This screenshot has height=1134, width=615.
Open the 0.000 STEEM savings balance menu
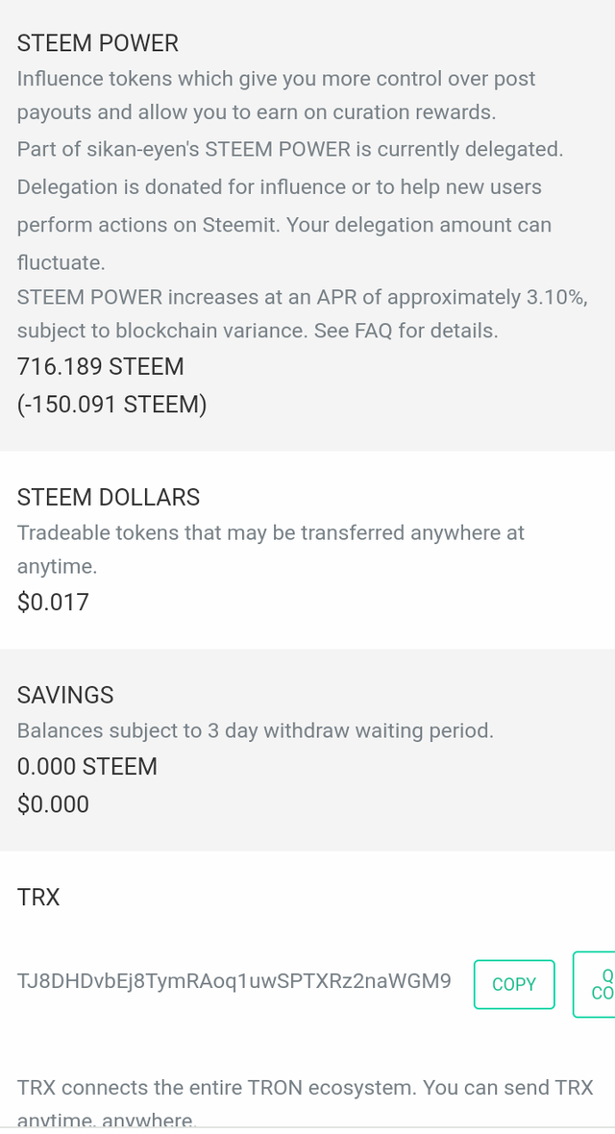coord(86,767)
